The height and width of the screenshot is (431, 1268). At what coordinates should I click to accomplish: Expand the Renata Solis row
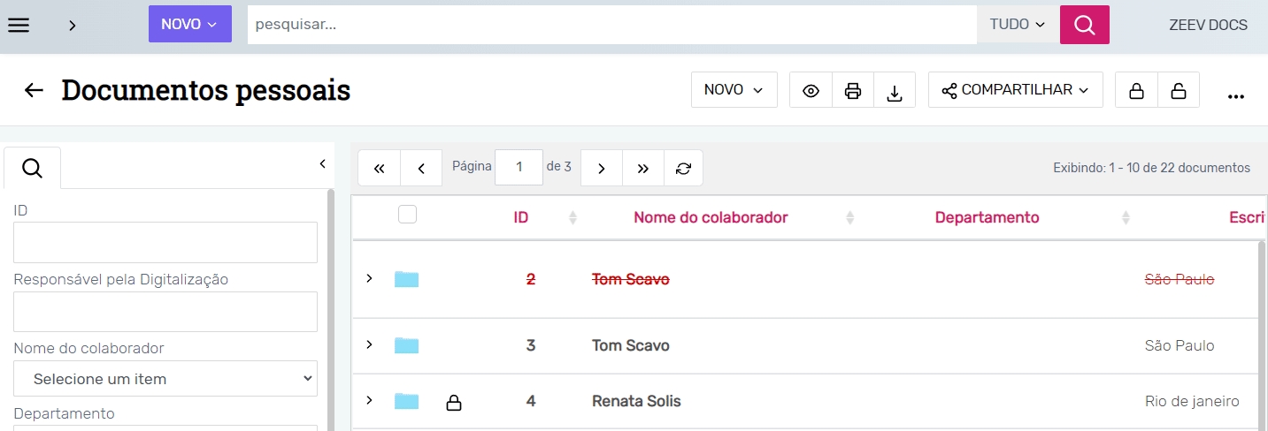click(x=370, y=401)
